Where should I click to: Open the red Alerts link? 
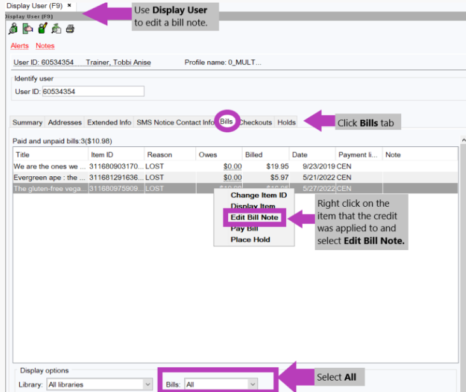click(x=20, y=46)
